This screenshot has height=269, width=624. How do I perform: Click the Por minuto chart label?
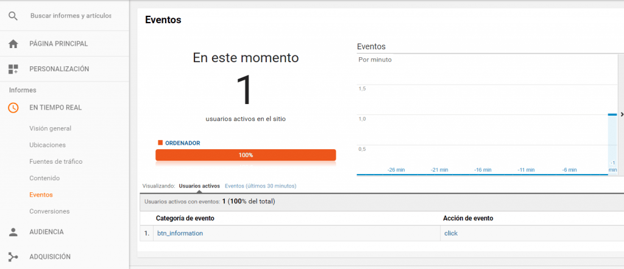pyautogui.click(x=375, y=60)
